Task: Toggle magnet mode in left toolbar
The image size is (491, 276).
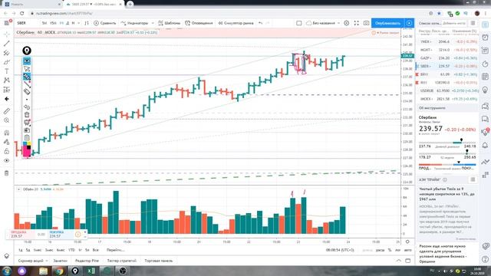Action: [7, 133]
